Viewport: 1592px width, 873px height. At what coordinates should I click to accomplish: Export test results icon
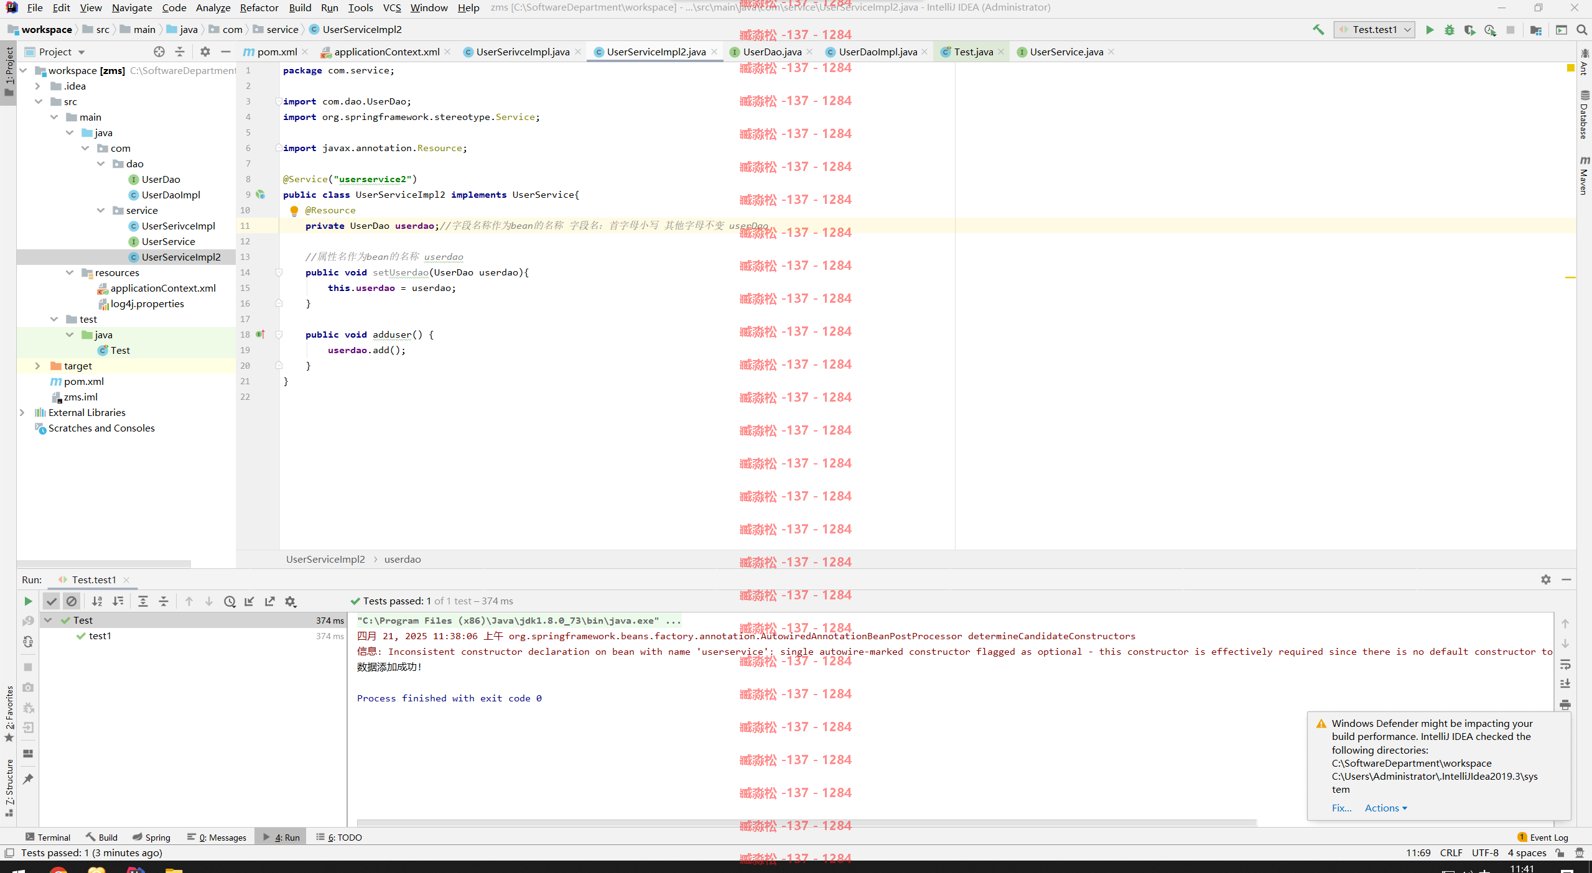coord(270,601)
